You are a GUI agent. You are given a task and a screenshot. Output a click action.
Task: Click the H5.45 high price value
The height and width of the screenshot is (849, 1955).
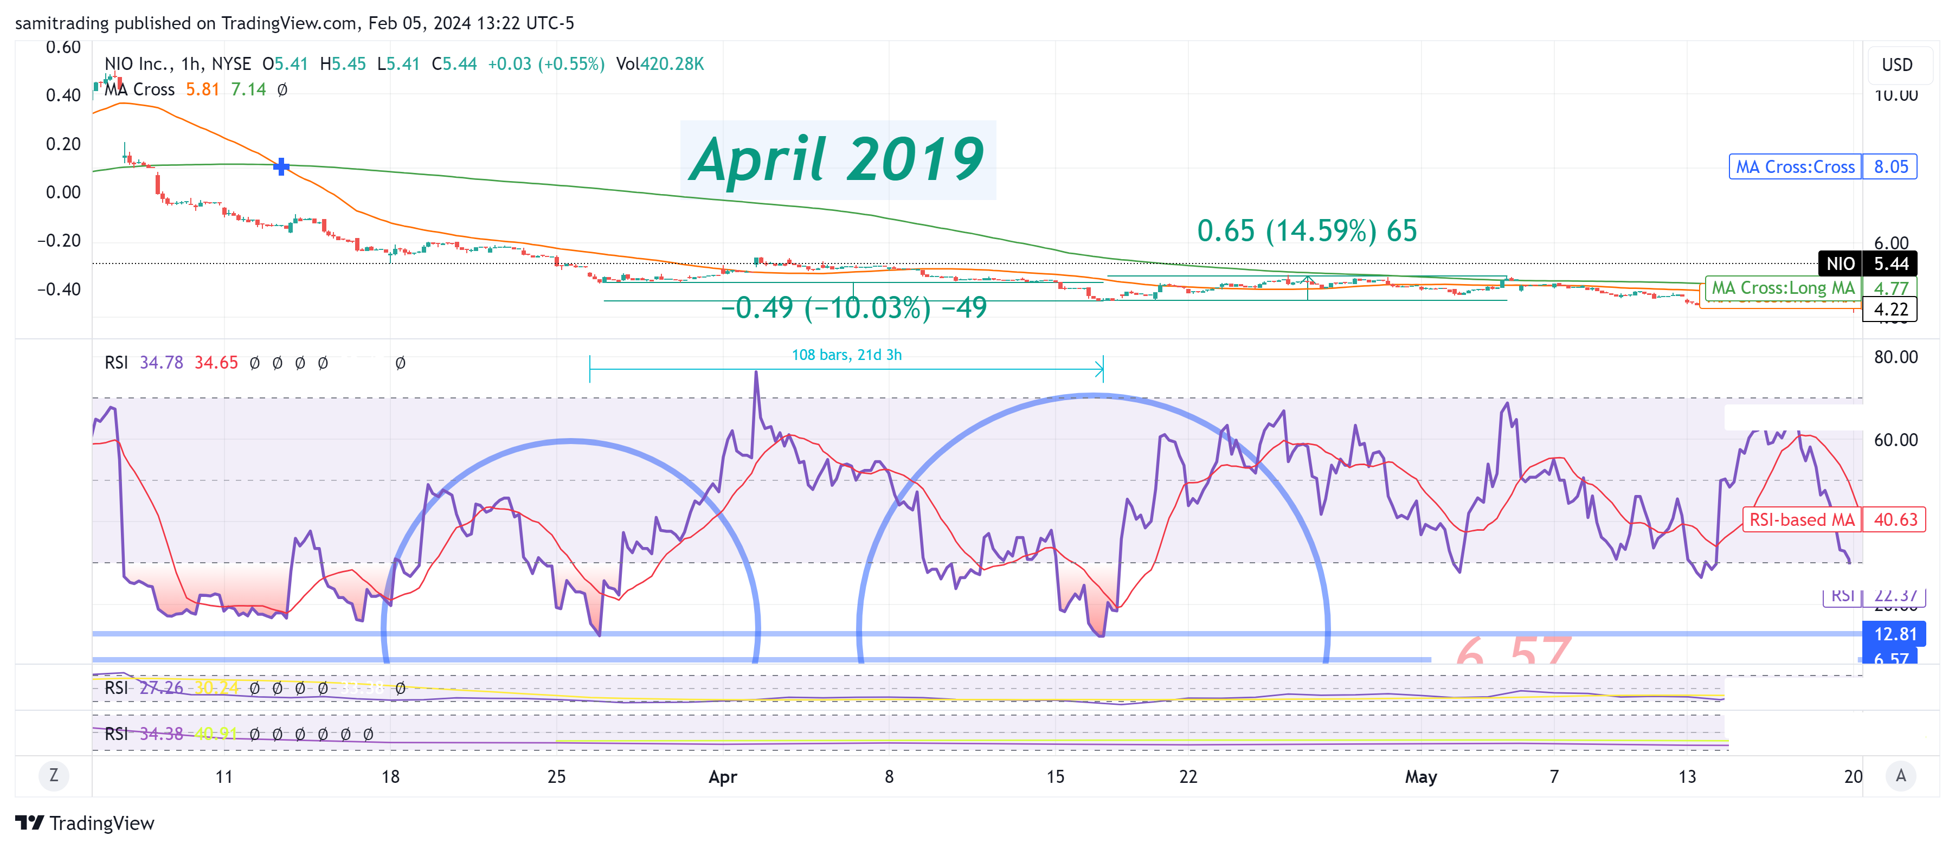click(342, 64)
